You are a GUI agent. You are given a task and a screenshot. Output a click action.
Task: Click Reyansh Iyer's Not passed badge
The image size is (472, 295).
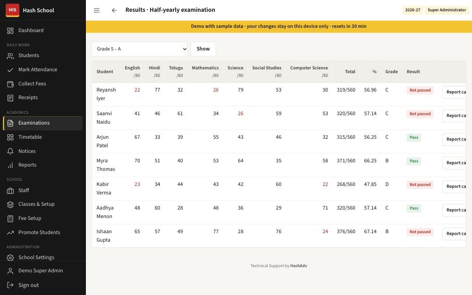tap(420, 90)
